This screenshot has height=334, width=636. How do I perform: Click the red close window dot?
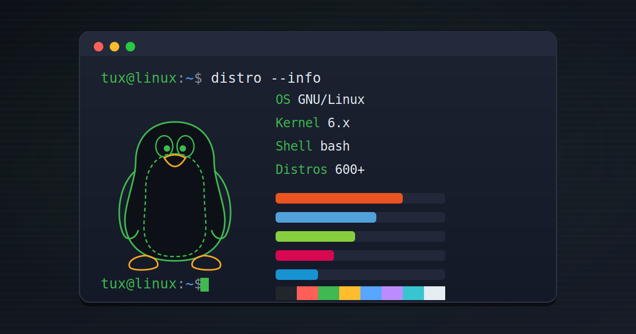point(99,47)
